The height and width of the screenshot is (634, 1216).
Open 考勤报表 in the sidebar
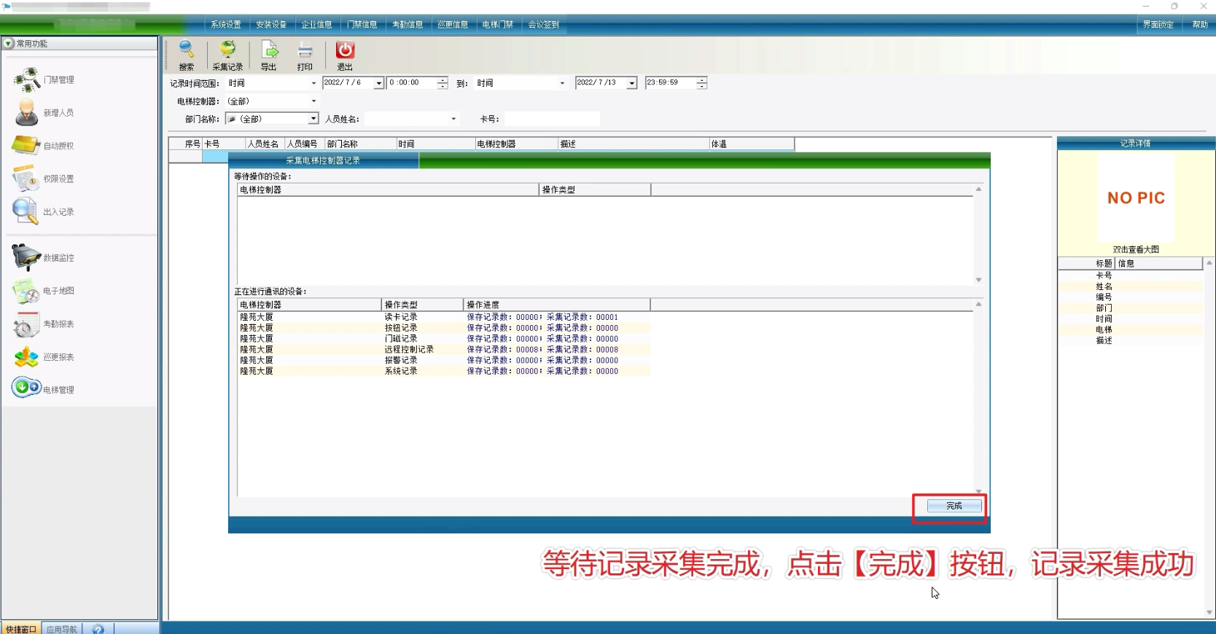(44, 324)
